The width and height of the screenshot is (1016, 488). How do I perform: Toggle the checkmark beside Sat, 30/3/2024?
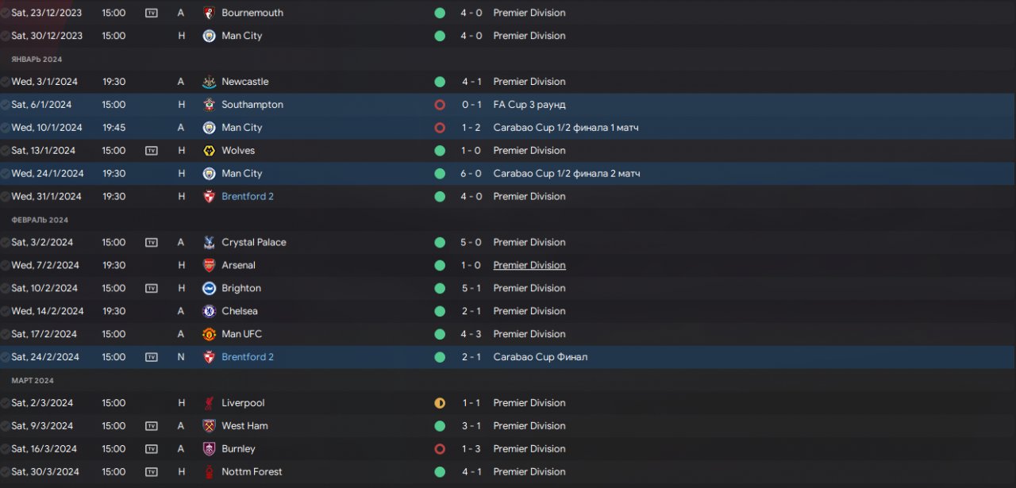click(x=6, y=472)
